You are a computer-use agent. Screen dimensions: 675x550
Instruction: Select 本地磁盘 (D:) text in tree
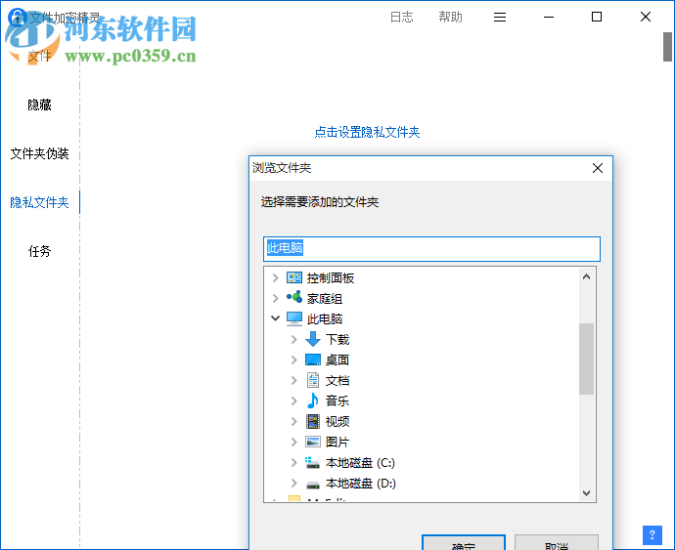tap(361, 484)
